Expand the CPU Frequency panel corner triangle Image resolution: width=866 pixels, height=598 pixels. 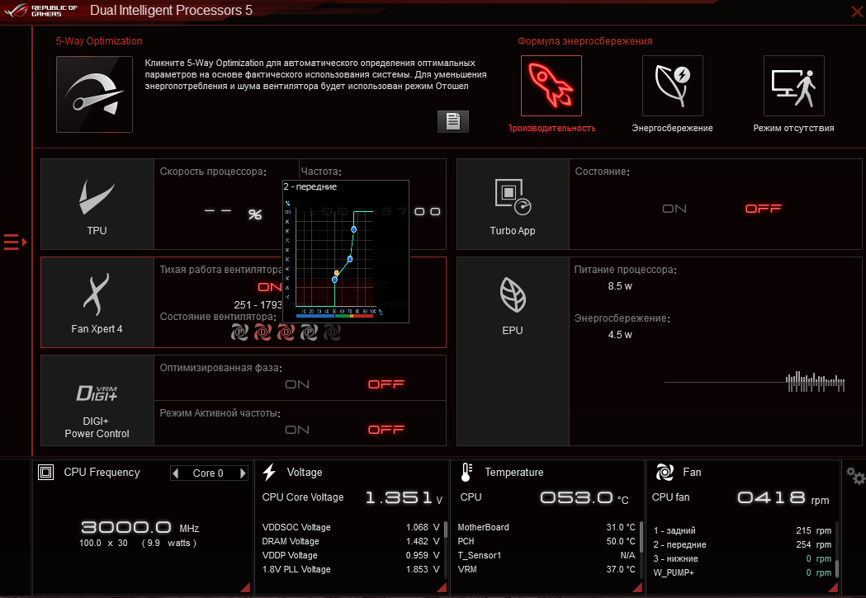click(x=246, y=587)
